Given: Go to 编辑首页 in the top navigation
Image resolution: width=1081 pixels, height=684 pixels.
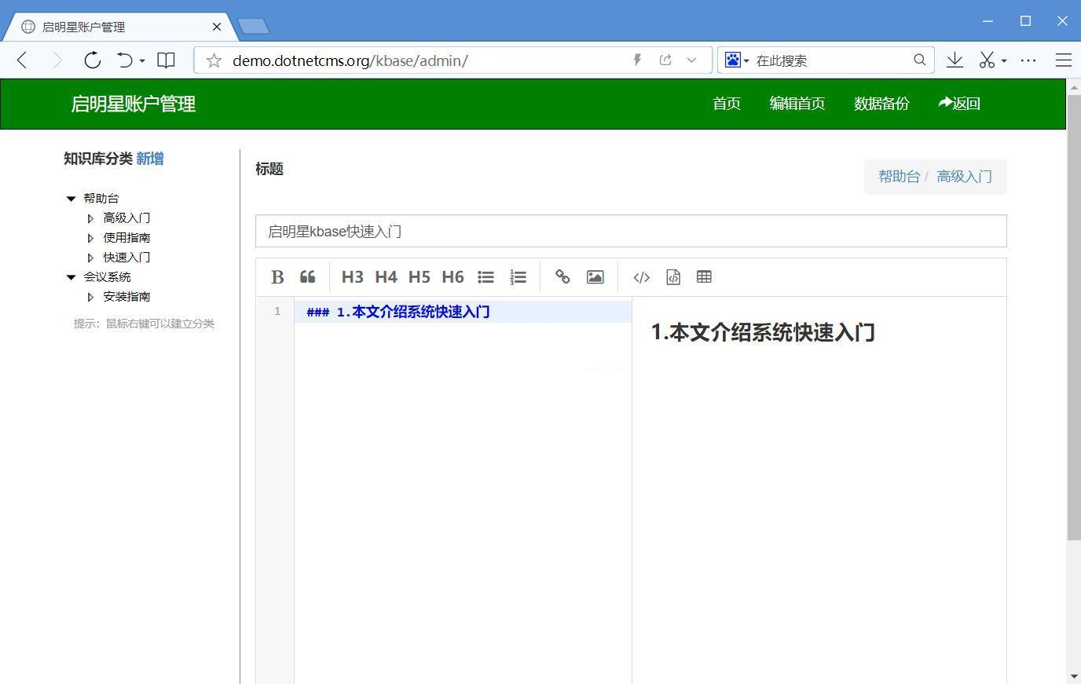Looking at the screenshot, I should tap(797, 103).
